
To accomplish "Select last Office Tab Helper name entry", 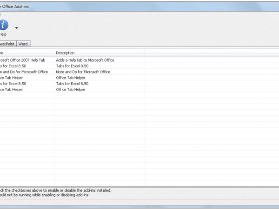I will click(x=12, y=90).
